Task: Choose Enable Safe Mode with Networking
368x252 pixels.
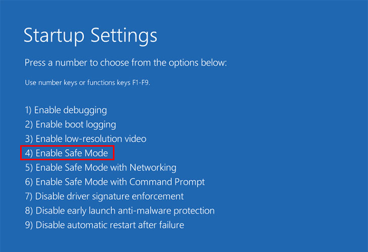Action: (101, 168)
